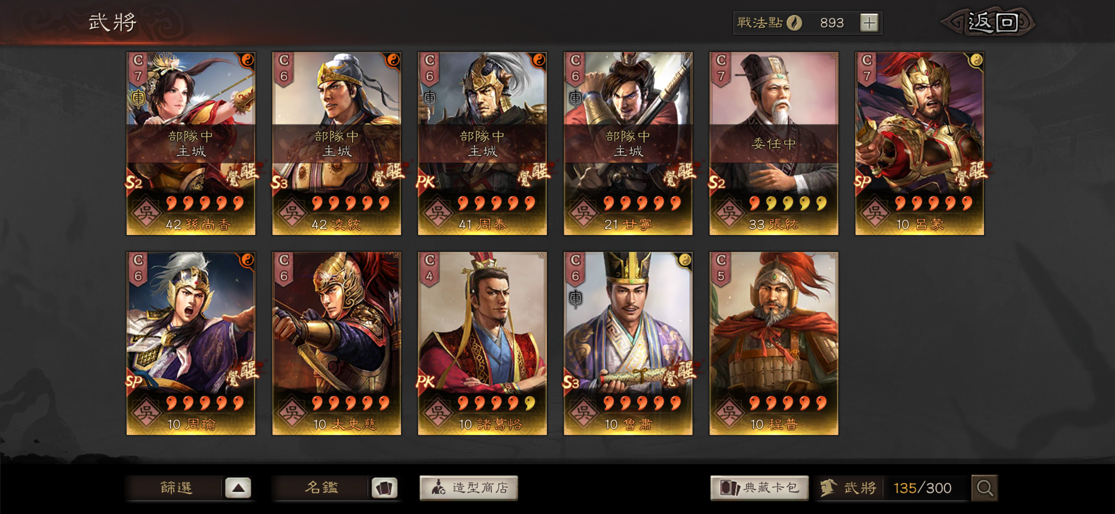Viewport: 1115px width, 514px height.
Task: Select the 太史慈 general card
Action: tap(336, 343)
